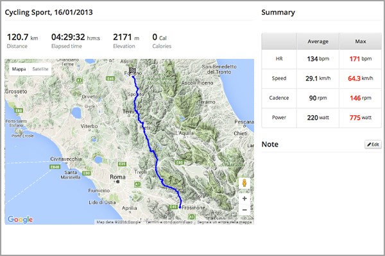Zoom out the map with minus
The height and width of the screenshot is (256, 385).
(x=244, y=210)
